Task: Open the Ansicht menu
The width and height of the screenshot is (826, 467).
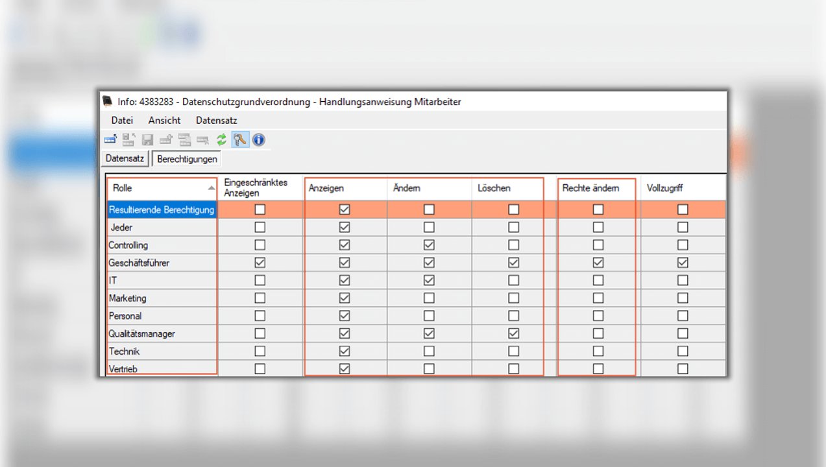Action: [164, 120]
